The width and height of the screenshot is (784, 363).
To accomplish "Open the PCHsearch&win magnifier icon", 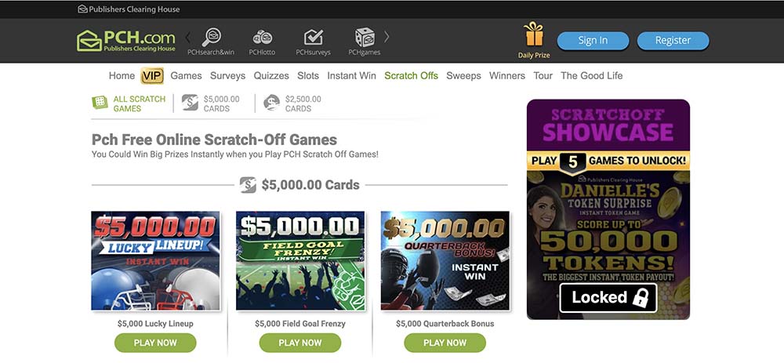I will (211, 37).
